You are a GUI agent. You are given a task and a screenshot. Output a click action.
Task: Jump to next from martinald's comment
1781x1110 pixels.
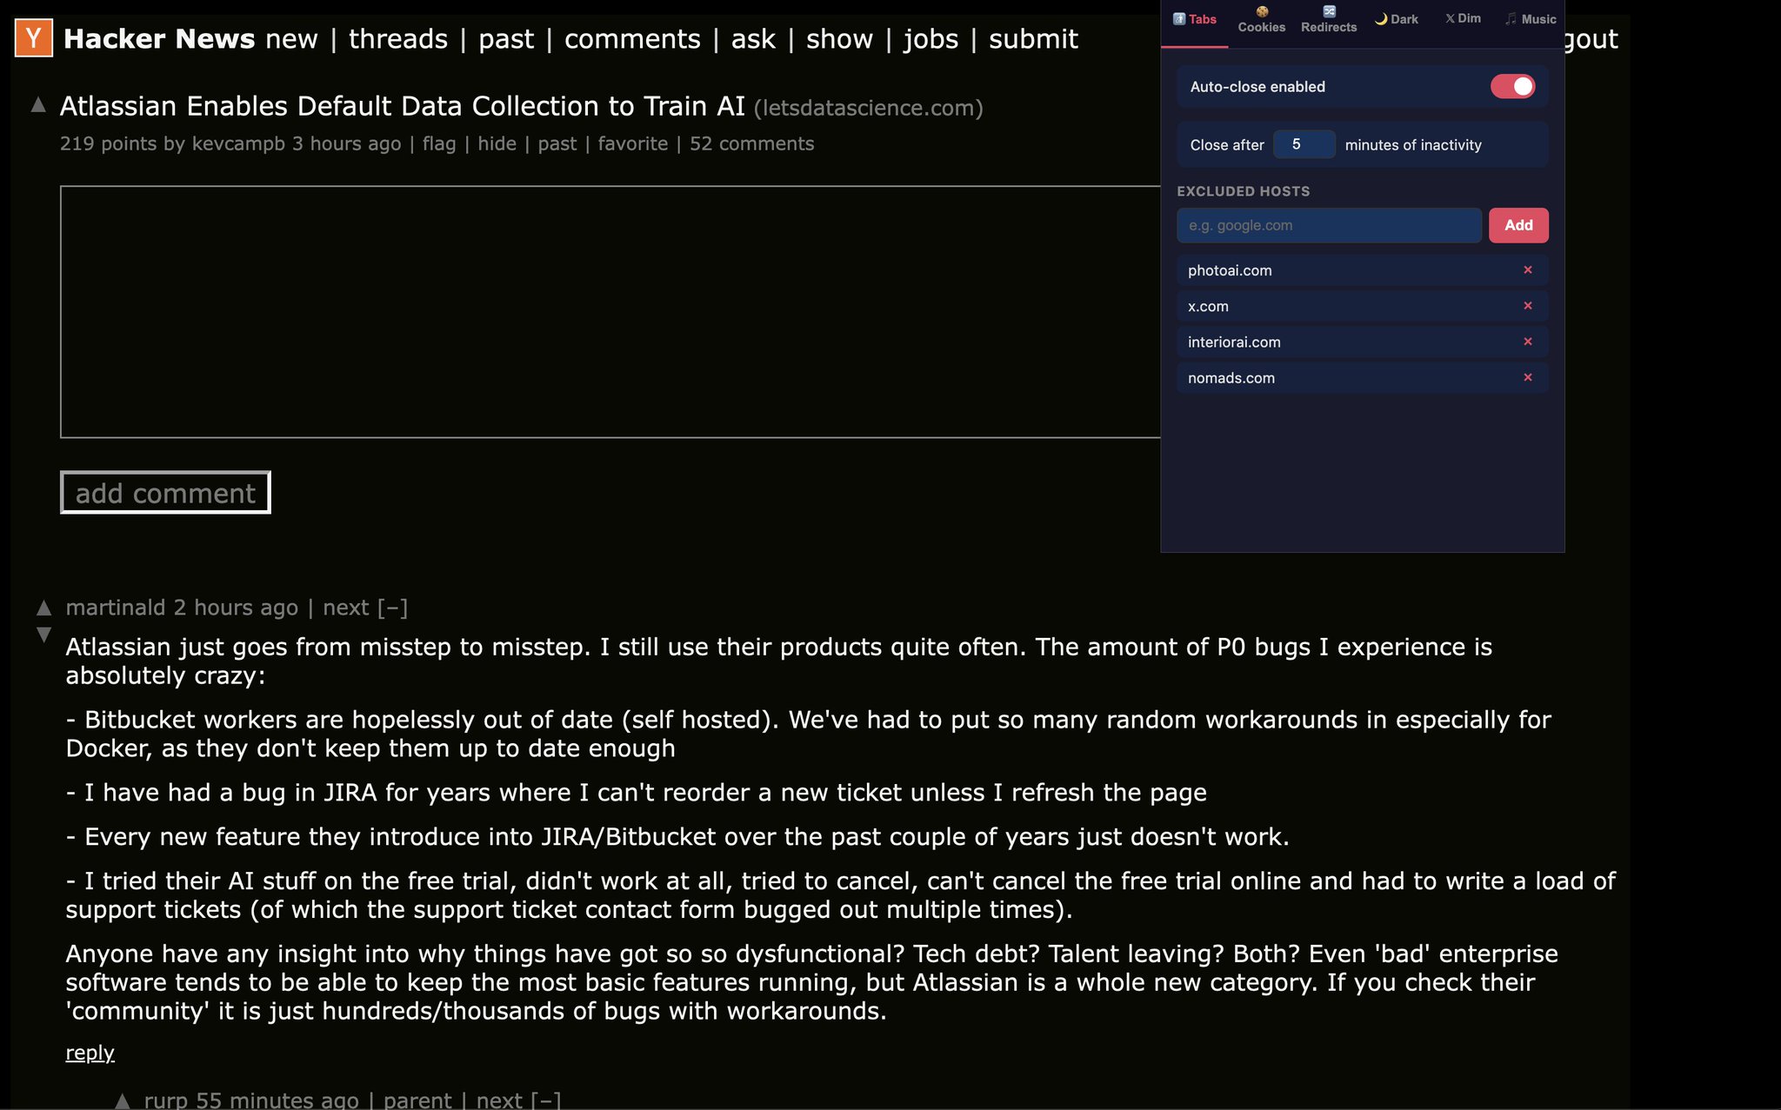[346, 608]
